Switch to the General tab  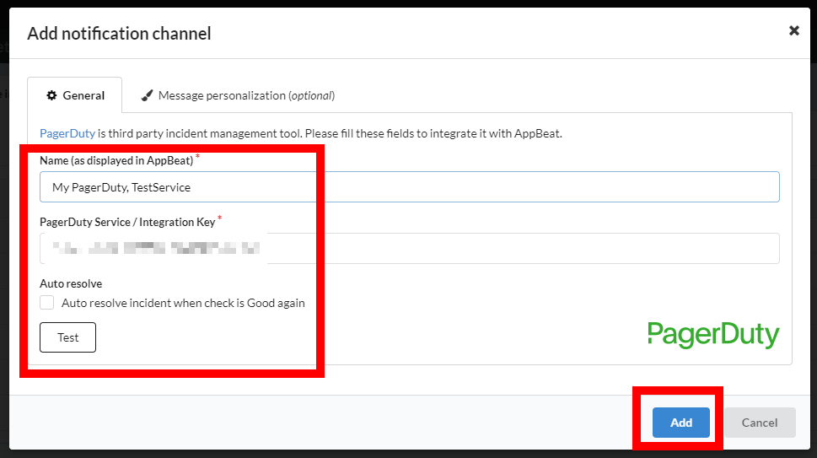(x=74, y=95)
